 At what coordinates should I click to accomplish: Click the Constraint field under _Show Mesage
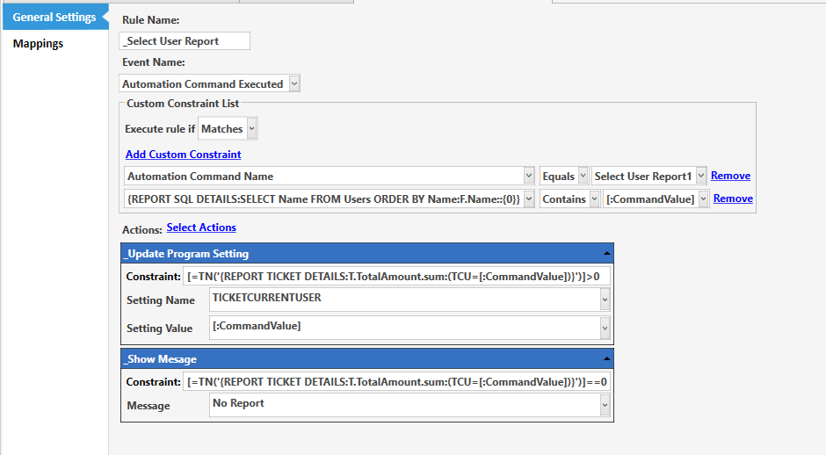[397, 382]
